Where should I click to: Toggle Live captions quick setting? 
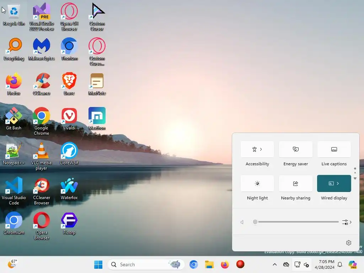point(334,149)
